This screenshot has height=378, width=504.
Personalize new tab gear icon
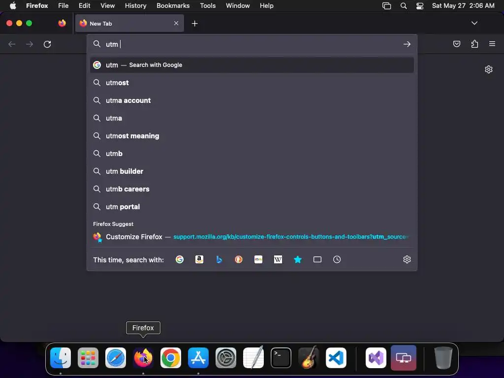(489, 69)
